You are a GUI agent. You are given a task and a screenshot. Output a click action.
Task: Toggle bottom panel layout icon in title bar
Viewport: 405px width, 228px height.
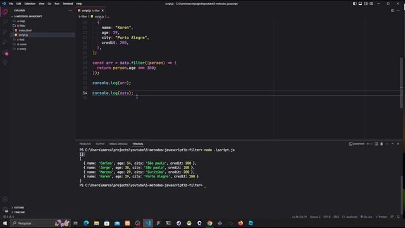pos(360,4)
